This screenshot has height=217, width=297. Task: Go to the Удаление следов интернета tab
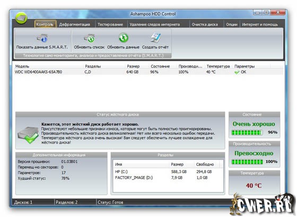point(154,24)
